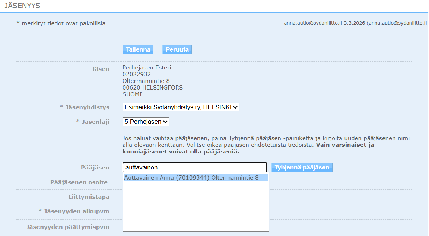Image resolution: width=429 pixels, height=236 pixels.
Task: Select suggestion Auttavainen Anna (70109344)
Action: click(x=191, y=178)
